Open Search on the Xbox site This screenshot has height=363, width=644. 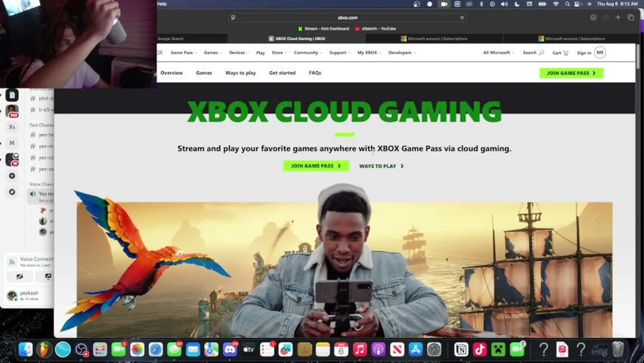pos(533,52)
